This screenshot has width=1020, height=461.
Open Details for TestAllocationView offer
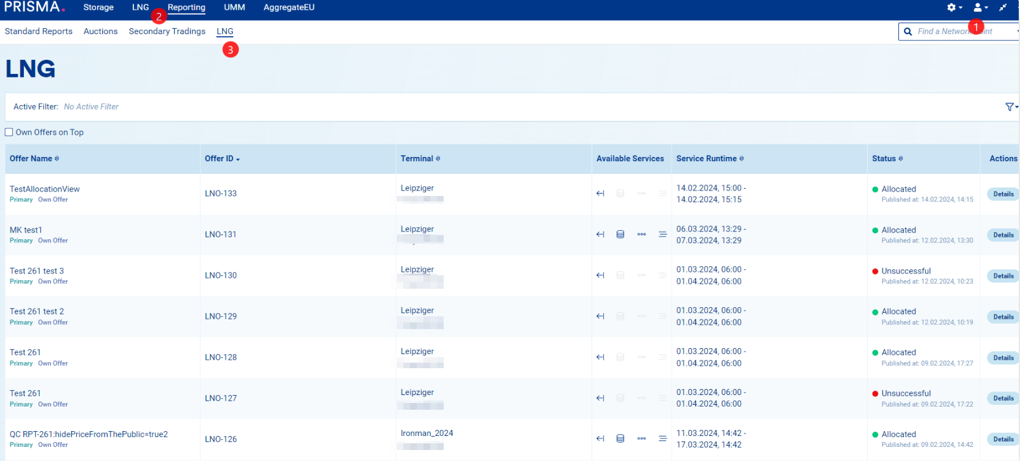(x=1003, y=194)
